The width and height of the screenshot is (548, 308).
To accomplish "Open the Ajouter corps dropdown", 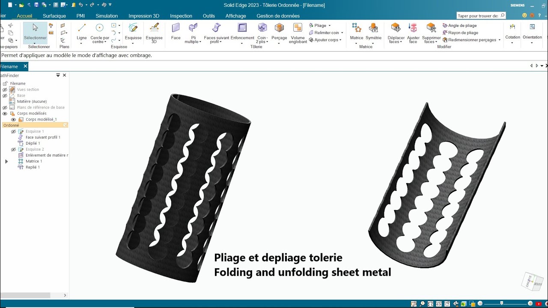I will [341, 40].
